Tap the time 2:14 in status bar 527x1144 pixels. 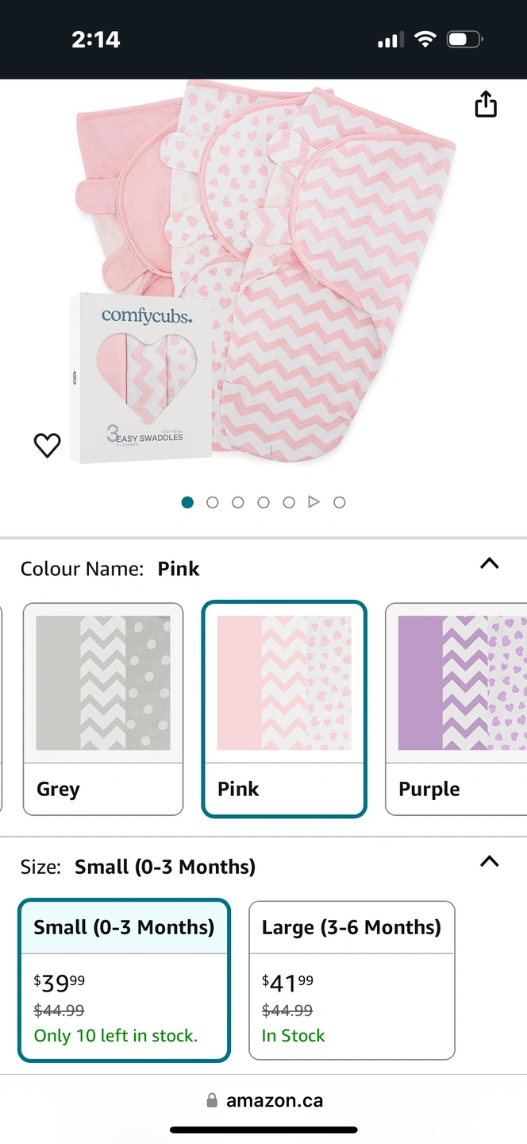[96, 40]
